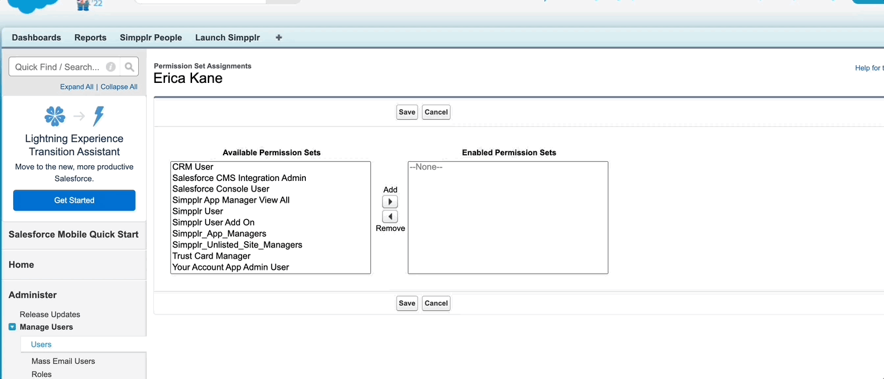Select Salesforce CMS Integration Admin option
Image resolution: width=884 pixels, height=379 pixels.
pos(270,178)
